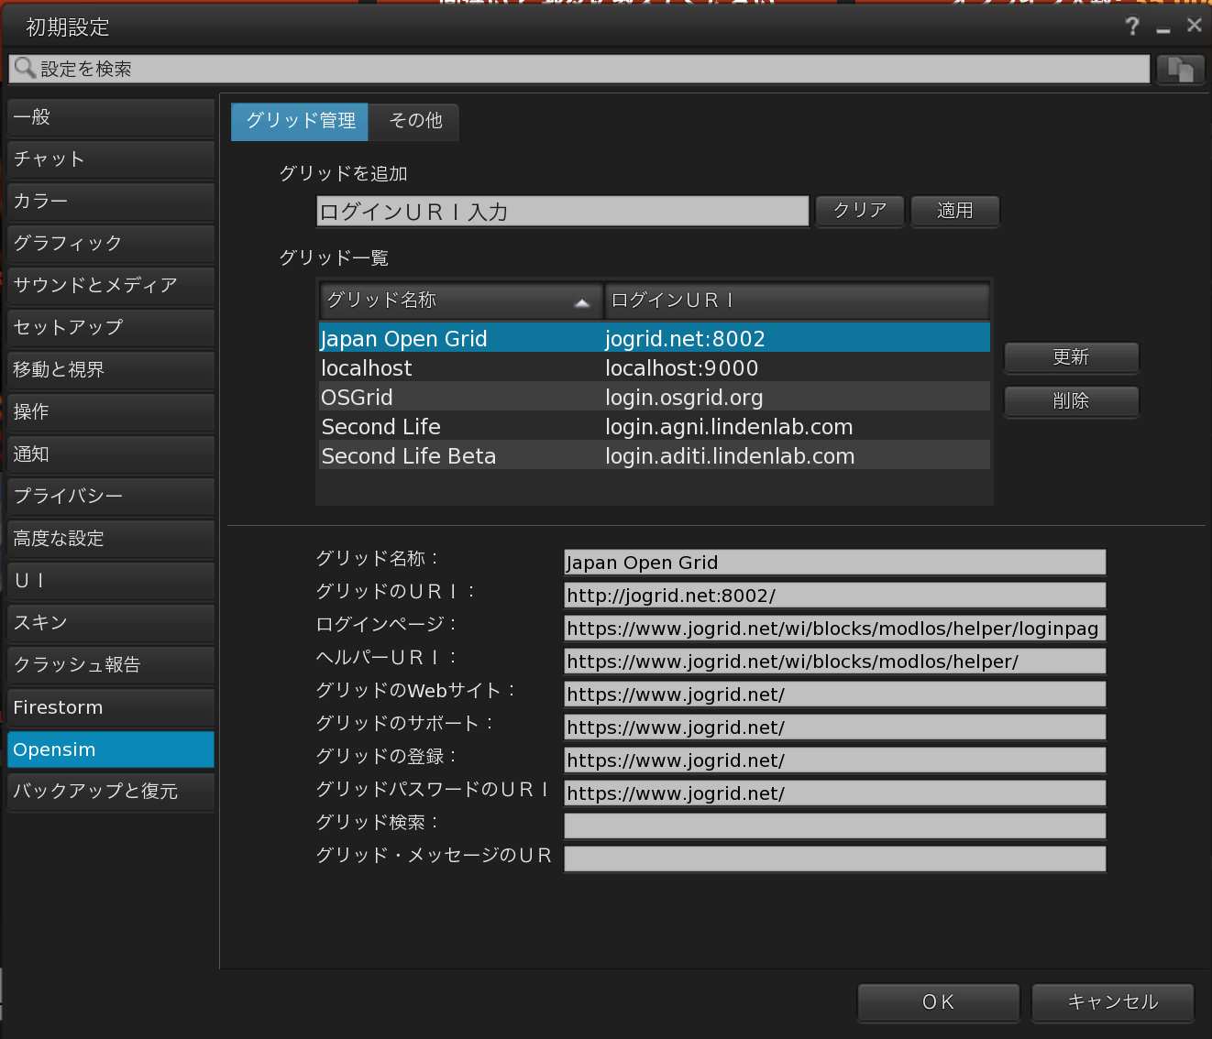Select the OSGrid row
This screenshot has width=1212, height=1039.
(x=655, y=397)
